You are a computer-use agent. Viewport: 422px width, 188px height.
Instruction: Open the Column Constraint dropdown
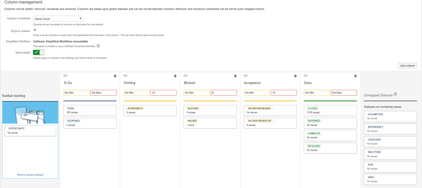(x=57, y=19)
